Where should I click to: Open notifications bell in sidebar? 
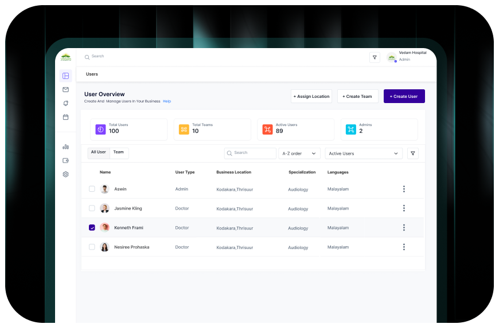pos(65,103)
